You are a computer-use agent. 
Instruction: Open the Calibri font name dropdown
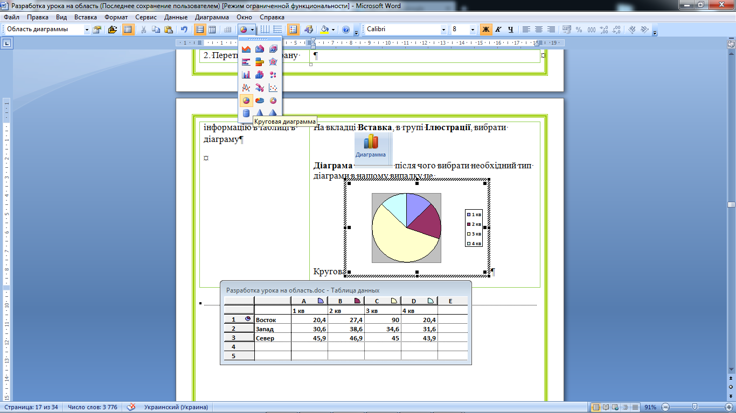[x=443, y=30]
